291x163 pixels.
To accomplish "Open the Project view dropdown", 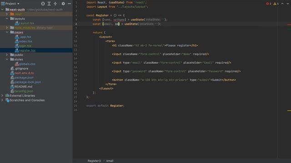I will click(18, 4).
